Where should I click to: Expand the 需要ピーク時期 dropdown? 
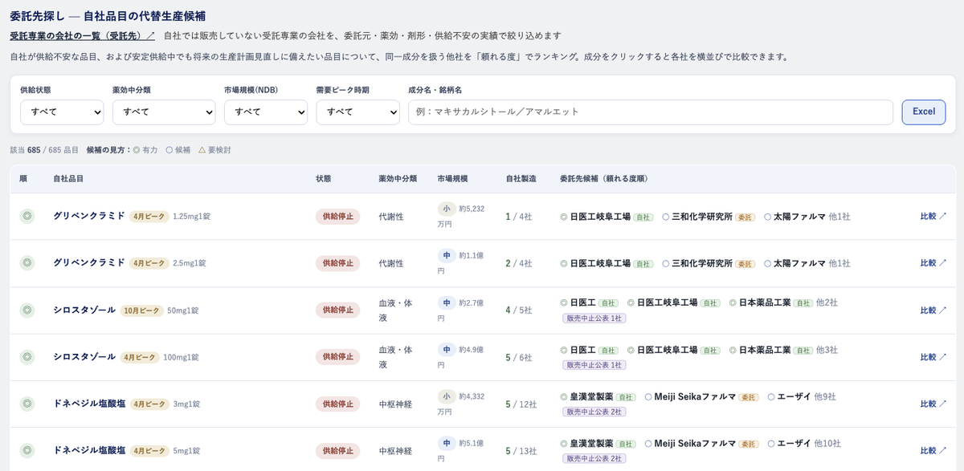point(358,112)
